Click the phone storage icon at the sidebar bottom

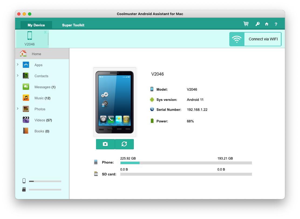click(x=24, y=181)
